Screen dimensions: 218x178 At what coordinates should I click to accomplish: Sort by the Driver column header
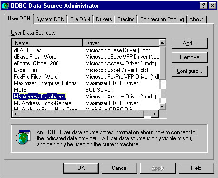[x=121, y=43]
